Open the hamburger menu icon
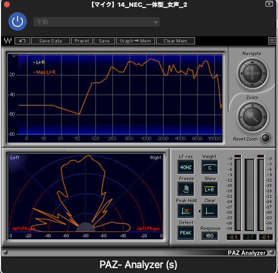278x273 pixels. click(272, 41)
